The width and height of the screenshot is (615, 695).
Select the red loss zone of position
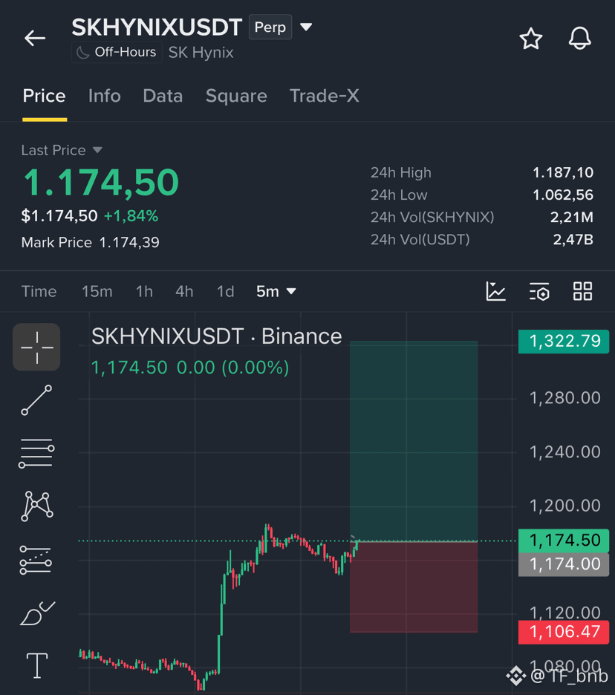tap(414, 587)
